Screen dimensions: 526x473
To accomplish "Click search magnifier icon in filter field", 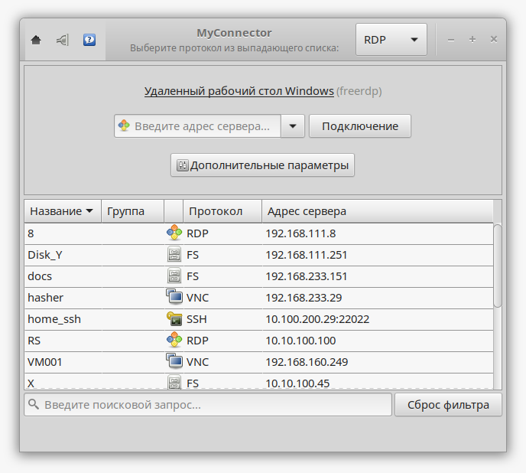I will [34, 404].
